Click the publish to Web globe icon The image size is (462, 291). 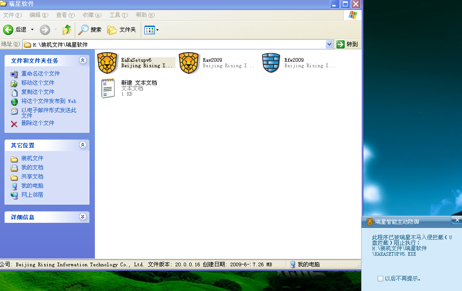click(x=14, y=102)
